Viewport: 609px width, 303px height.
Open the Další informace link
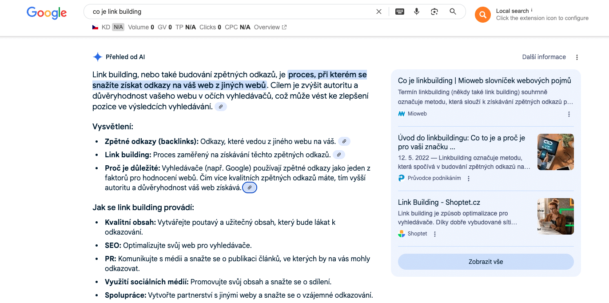click(544, 57)
